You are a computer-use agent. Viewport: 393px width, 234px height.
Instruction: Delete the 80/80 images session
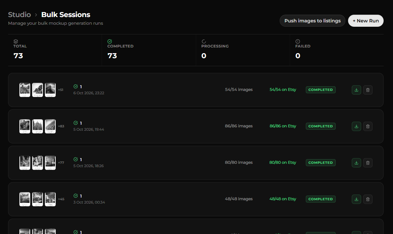368,163
